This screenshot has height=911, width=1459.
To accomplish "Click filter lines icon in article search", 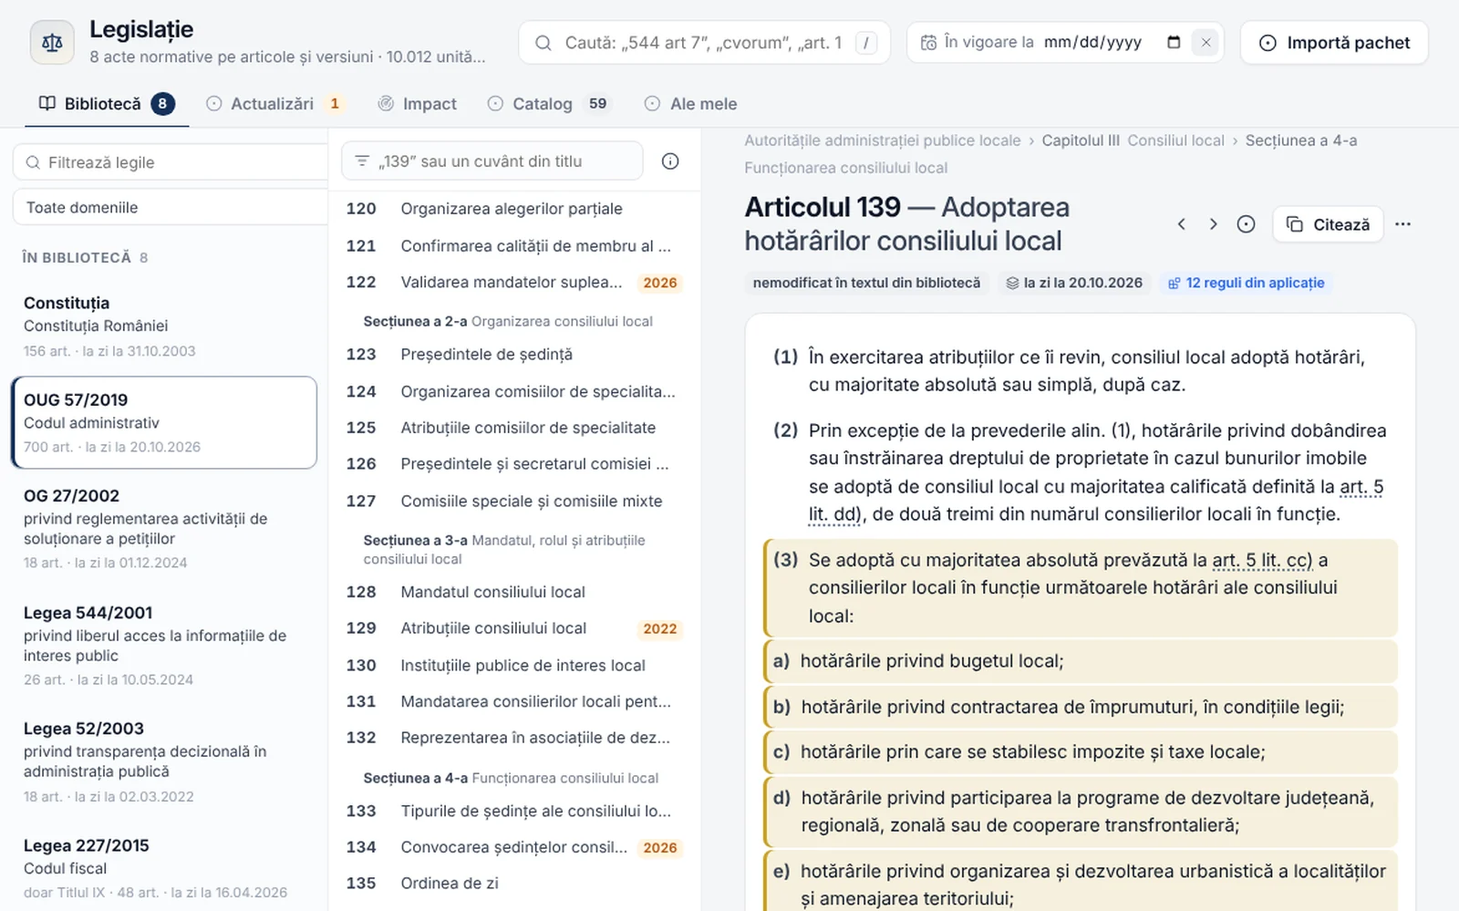I will point(362,161).
